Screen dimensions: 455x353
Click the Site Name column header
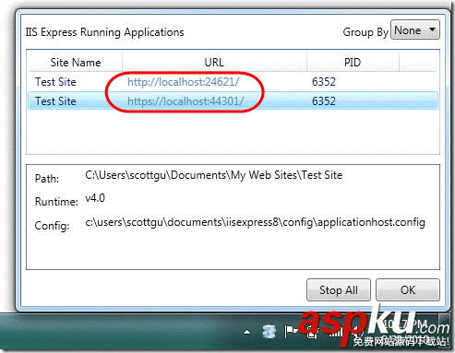click(x=76, y=63)
